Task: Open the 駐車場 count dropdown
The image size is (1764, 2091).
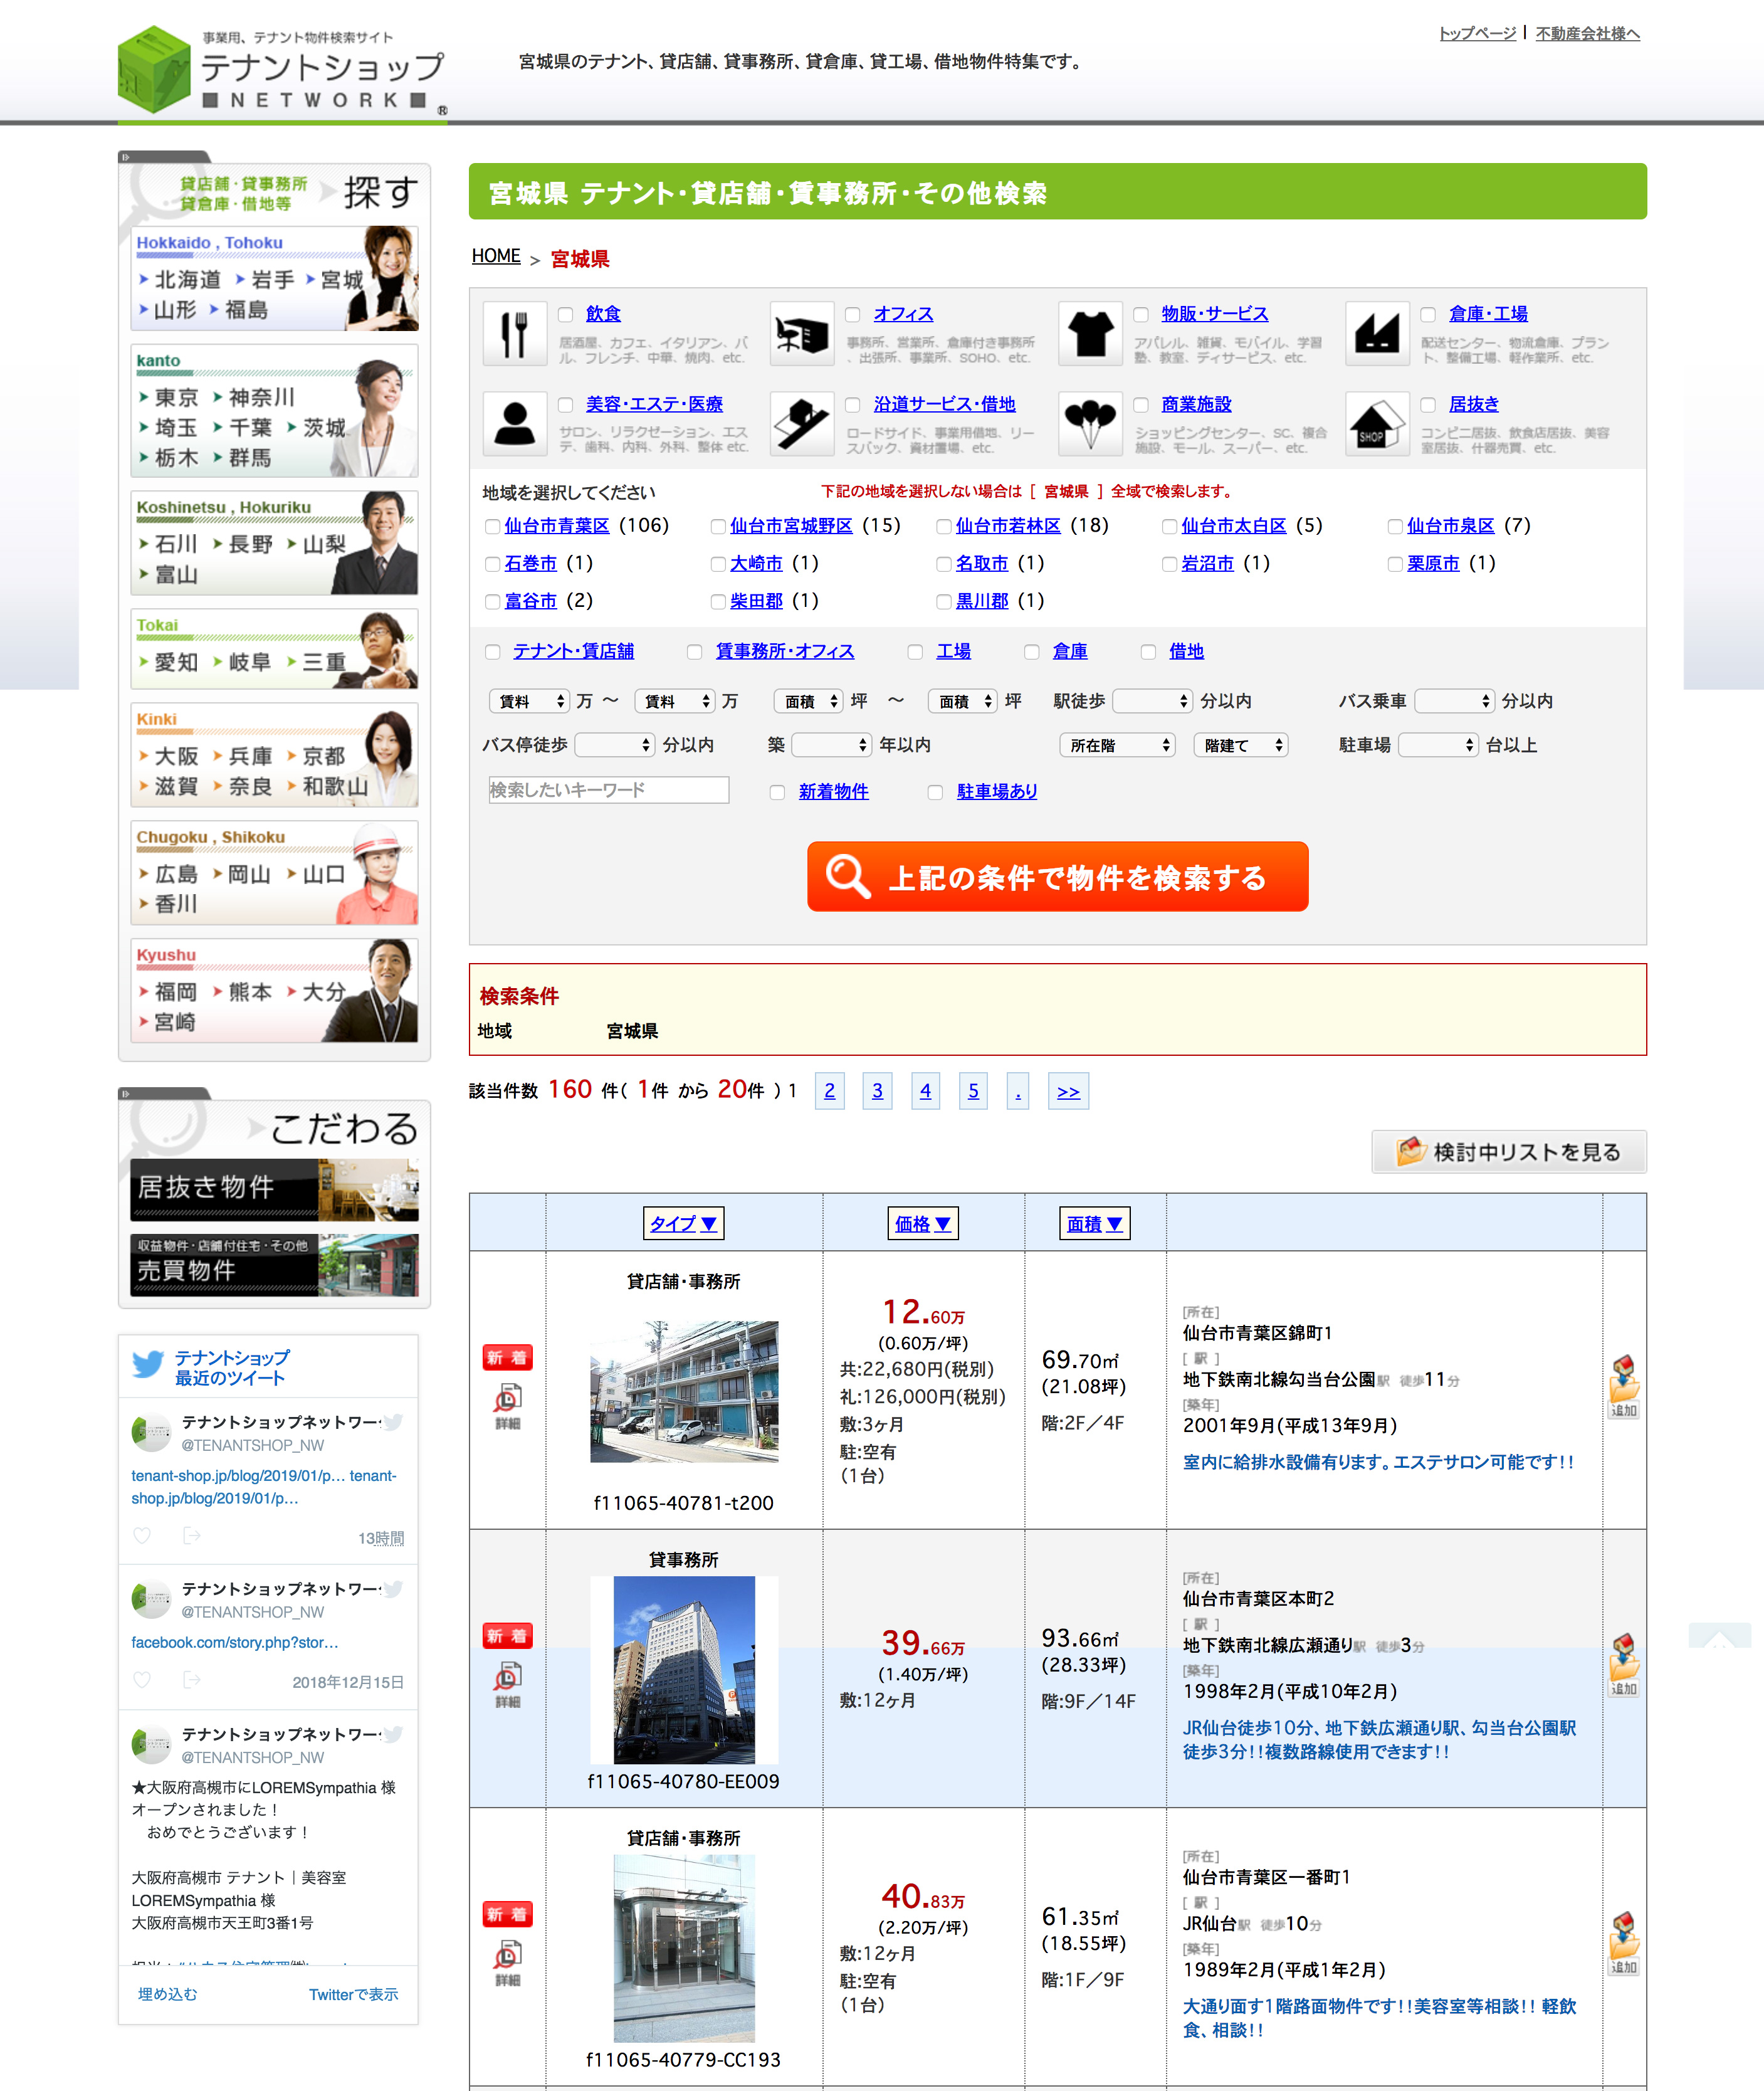Action: click(1438, 745)
